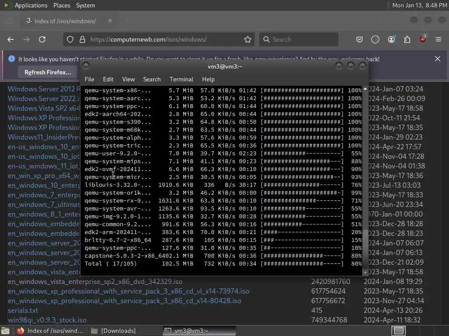Open en_windows_vista_enterprise_sp2_x86_dvd_342329.iso link
449x336 pixels.
pyautogui.click(x=95, y=282)
